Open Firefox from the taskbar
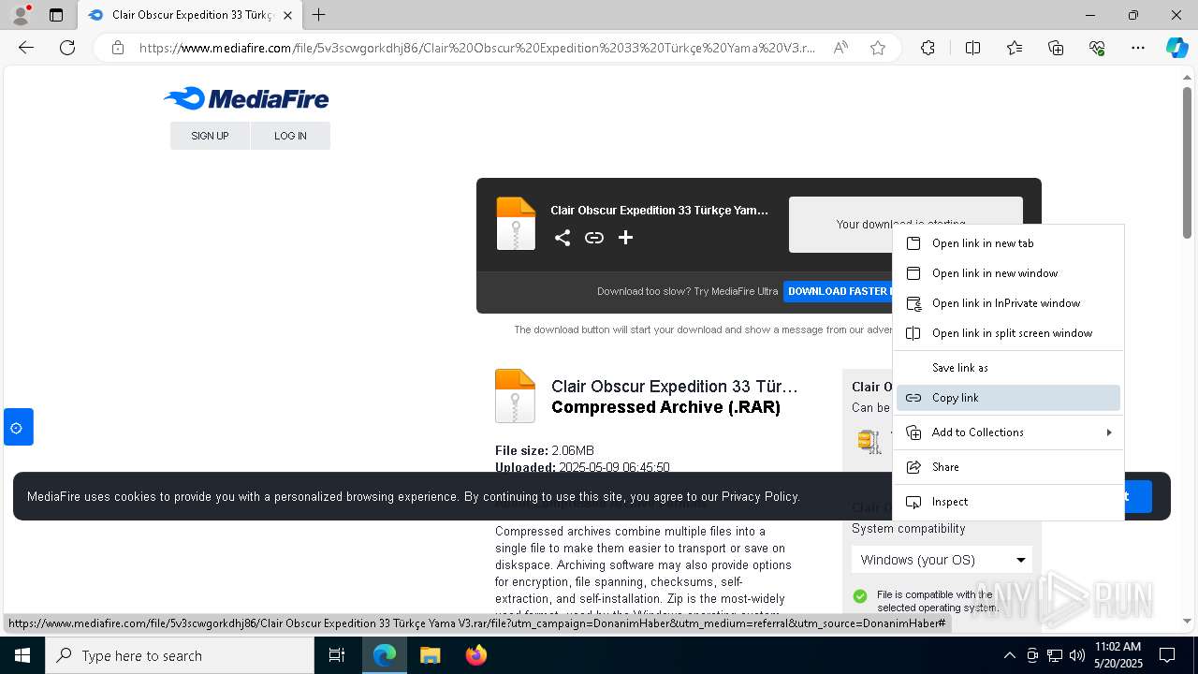 (475, 655)
